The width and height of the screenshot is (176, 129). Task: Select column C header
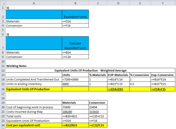(x=98, y=3)
